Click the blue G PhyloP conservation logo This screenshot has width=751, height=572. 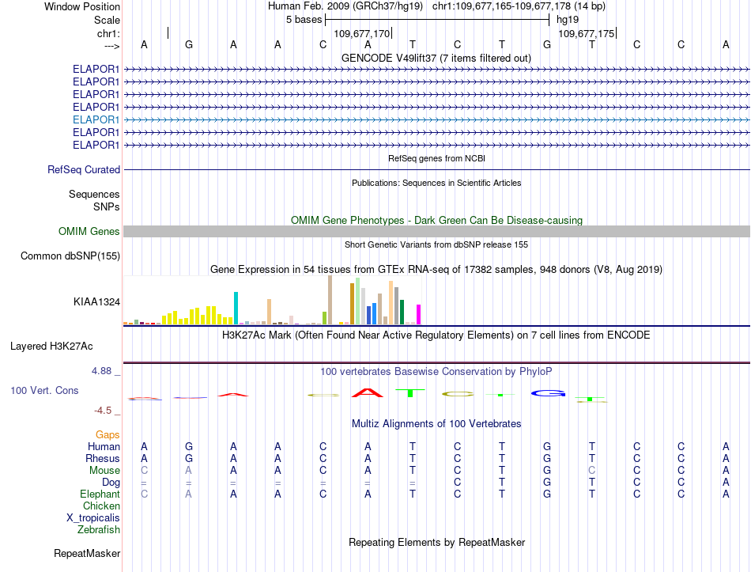click(548, 393)
